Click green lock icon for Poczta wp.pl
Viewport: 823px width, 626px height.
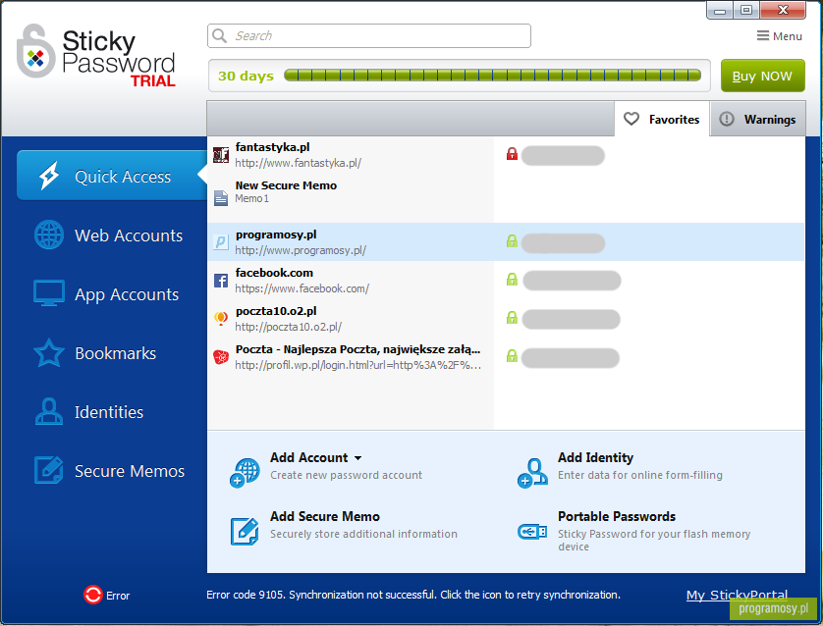click(x=512, y=356)
